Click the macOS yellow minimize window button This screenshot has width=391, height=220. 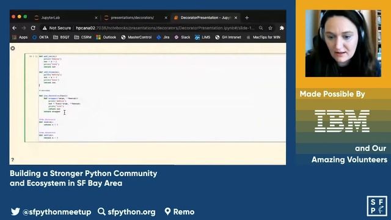pyautogui.click(x=20, y=16)
